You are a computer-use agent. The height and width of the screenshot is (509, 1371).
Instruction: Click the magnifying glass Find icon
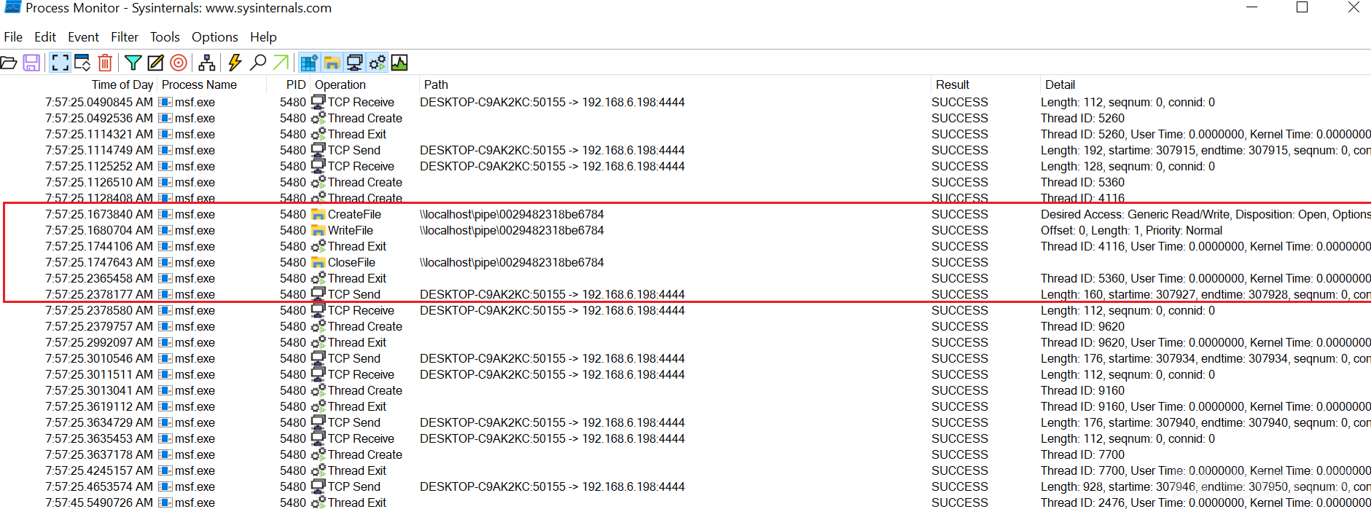258,63
